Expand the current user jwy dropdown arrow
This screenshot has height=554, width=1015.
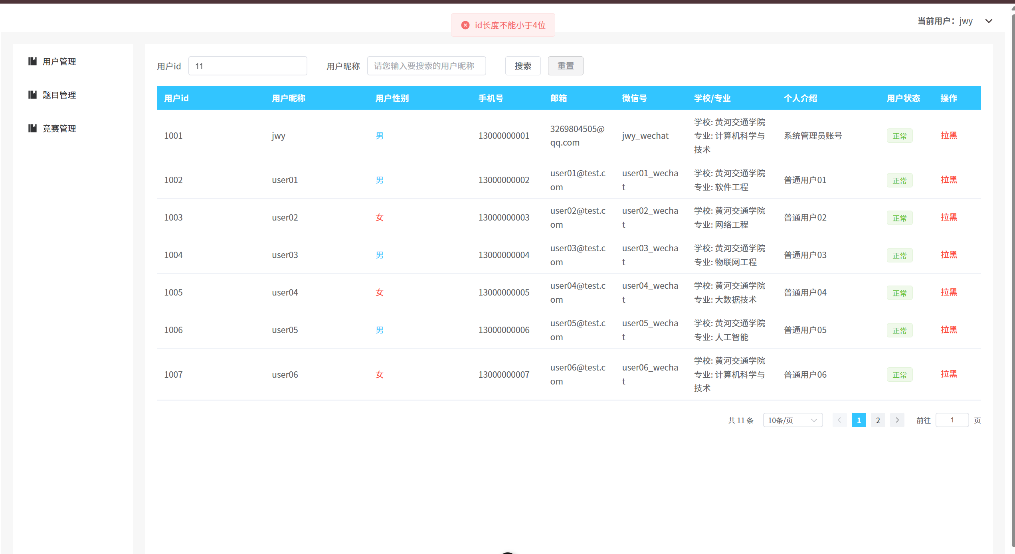point(988,21)
